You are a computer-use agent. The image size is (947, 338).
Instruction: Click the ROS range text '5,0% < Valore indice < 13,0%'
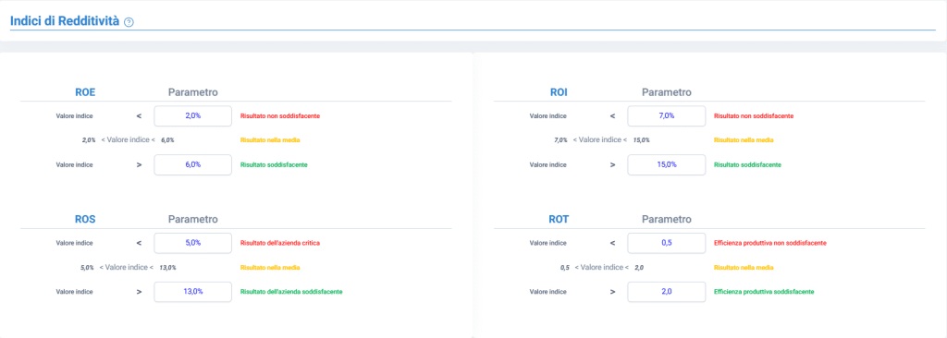[129, 268]
